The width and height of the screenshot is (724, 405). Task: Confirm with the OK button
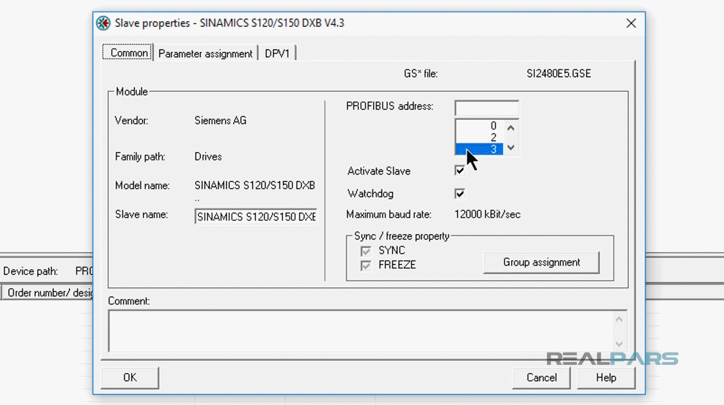[130, 378]
